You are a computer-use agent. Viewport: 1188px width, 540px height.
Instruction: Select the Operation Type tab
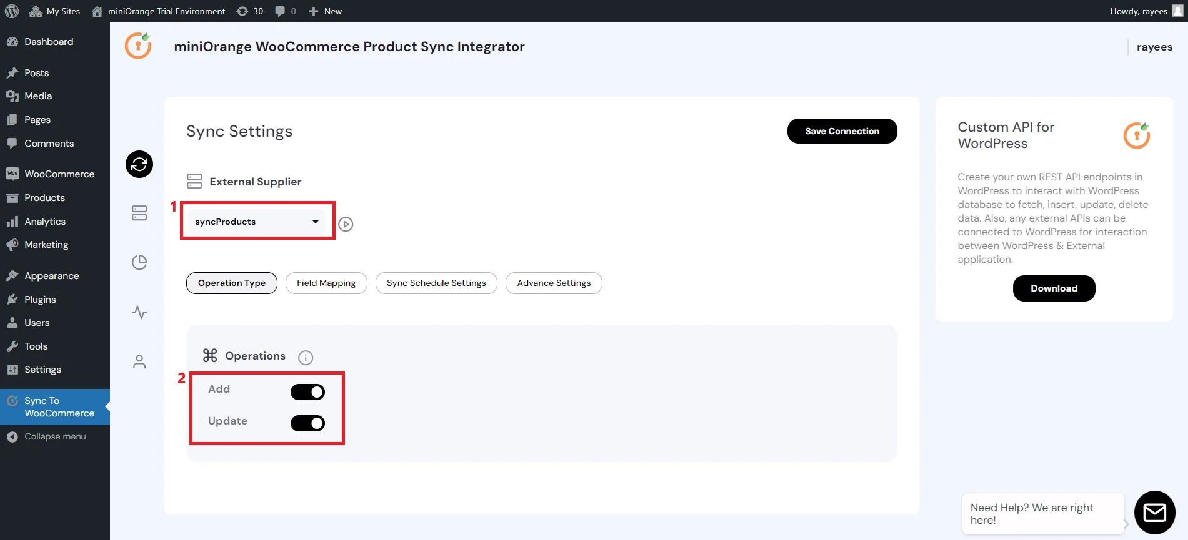pos(232,283)
